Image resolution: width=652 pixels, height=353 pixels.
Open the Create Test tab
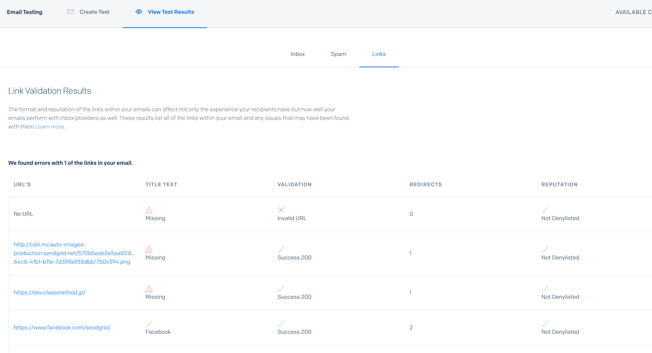point(94,12)
